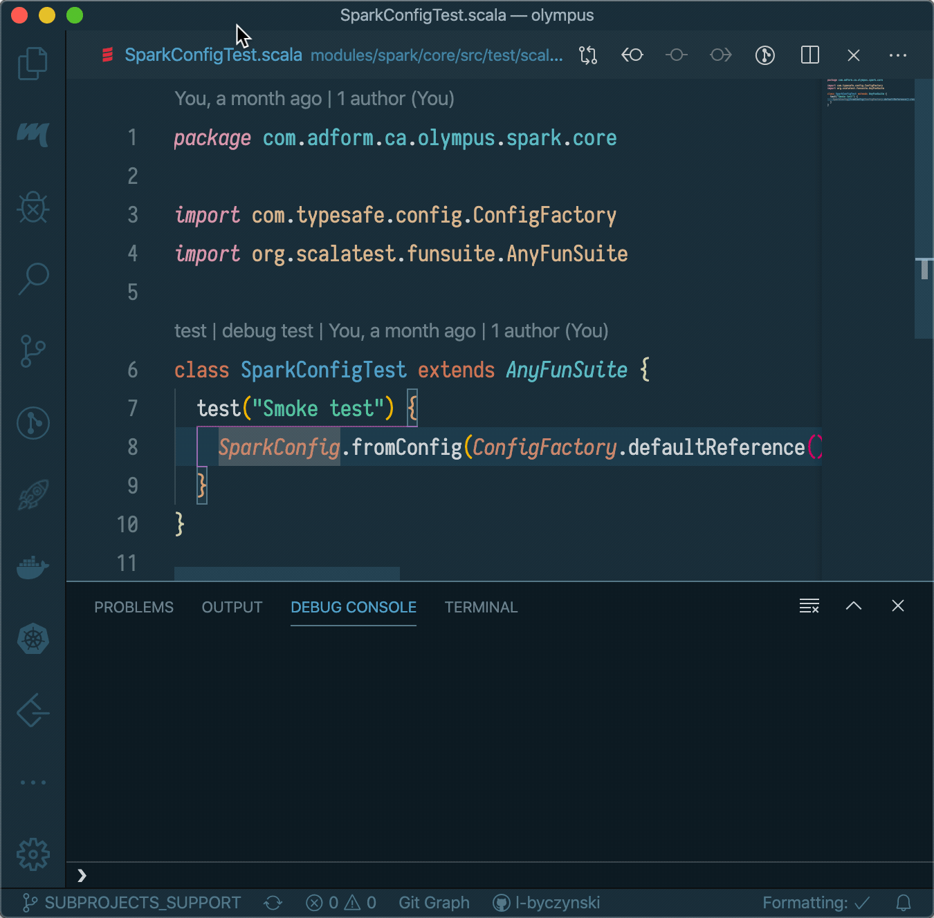Open the remote/azure arrow icon view
Image resolution: width=934 pixels, height=918 pixels.
coord(33,711)
